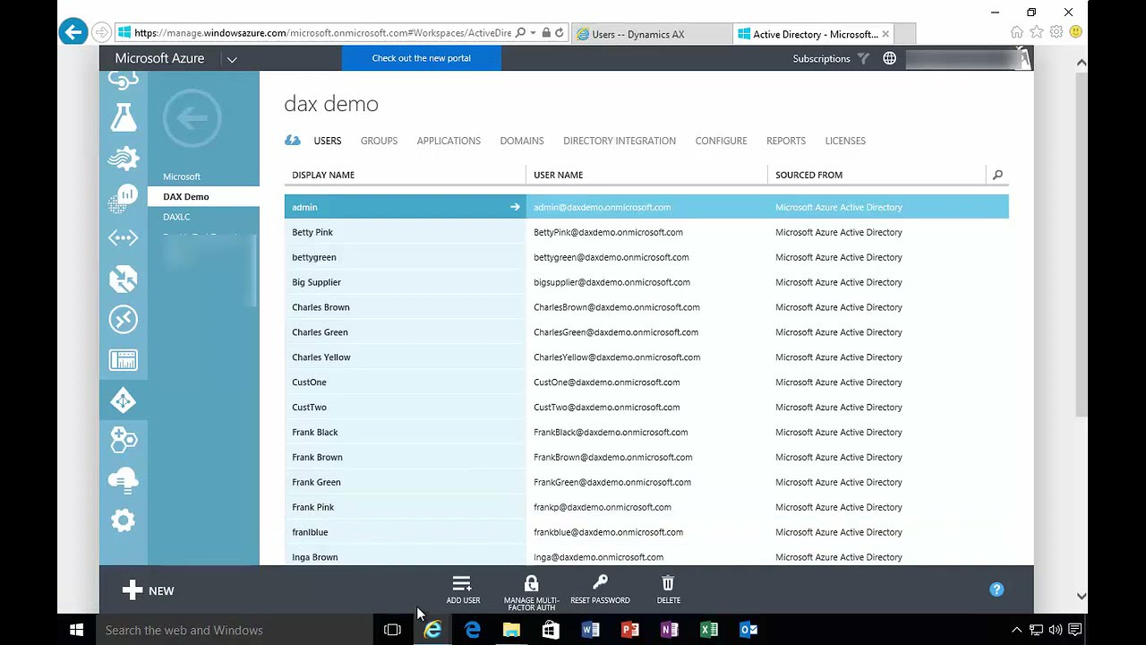Viewport: 1146px width, 645px height.
Task: Open Excel from the taskbar
Action: pyautogui.click(x=708, y=630)
